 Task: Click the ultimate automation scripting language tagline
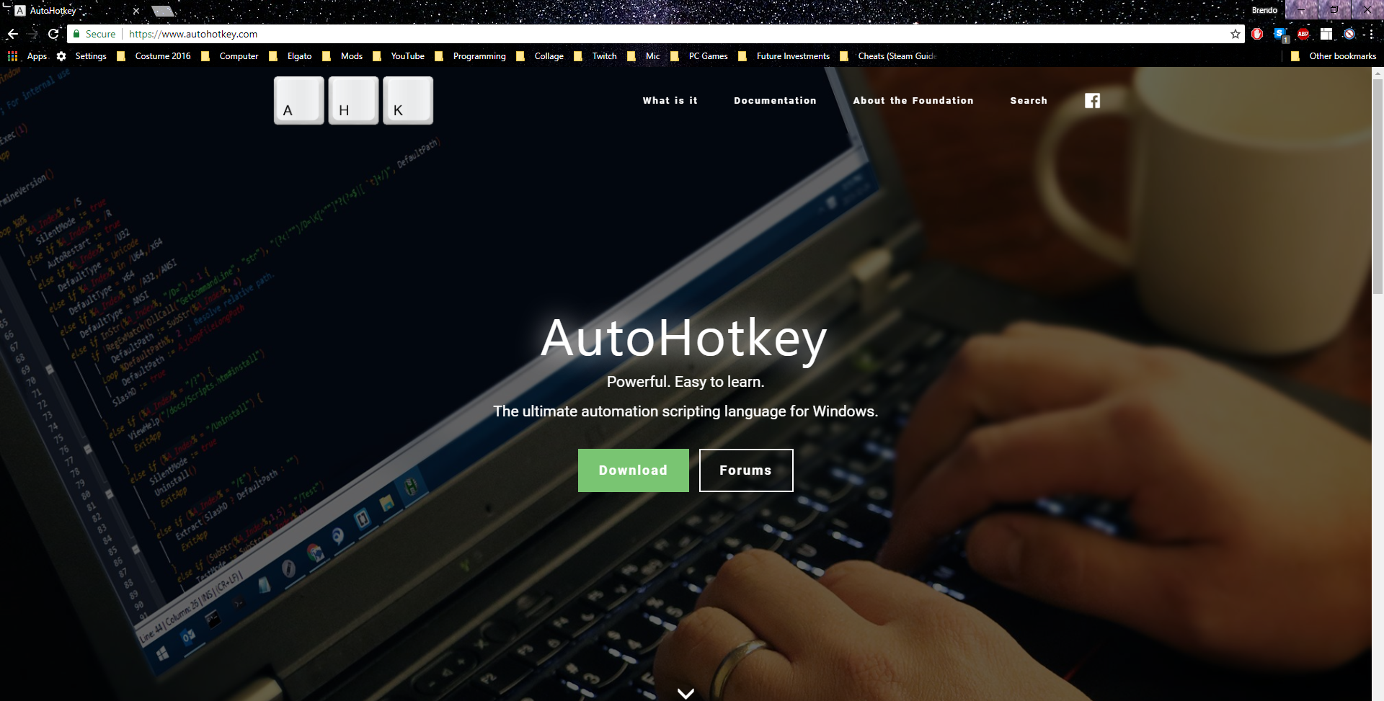click(x=686, y=411)
